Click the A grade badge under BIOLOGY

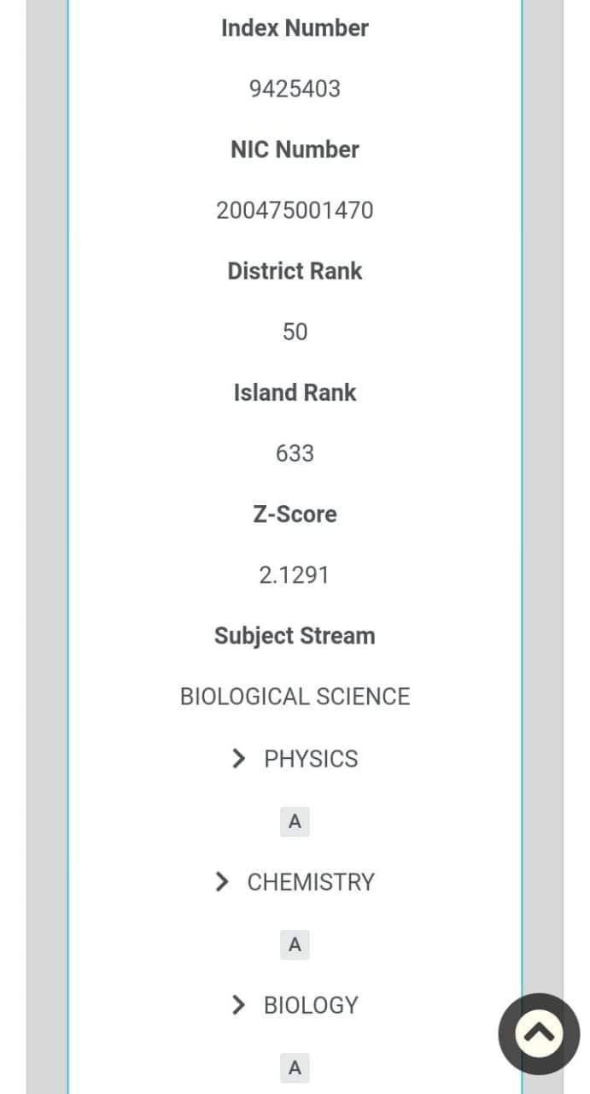pos(295,1068)
